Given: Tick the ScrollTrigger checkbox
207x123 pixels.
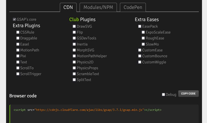Looking at the screenshot, I should coord(18,74).
